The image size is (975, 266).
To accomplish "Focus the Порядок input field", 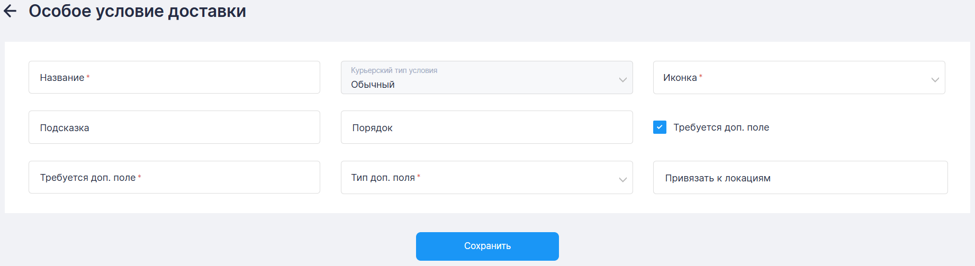I will (486, 127).
